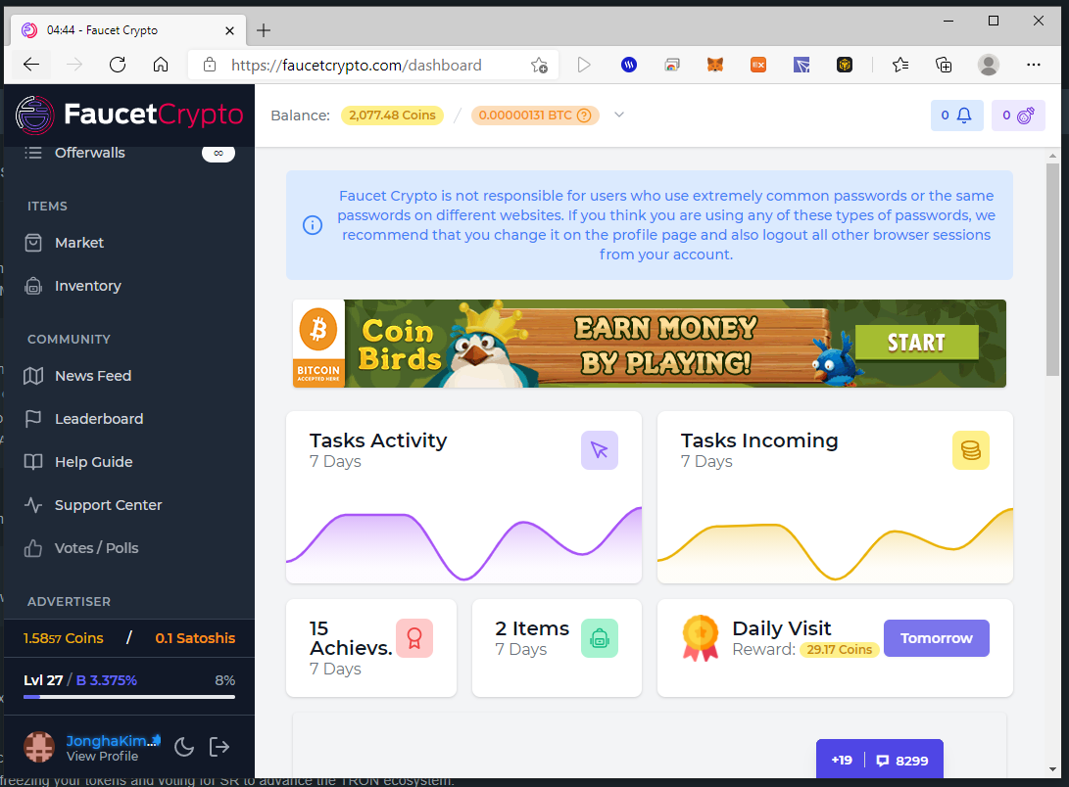This screenshot has width=1069, height=787.
Task: Click the scrollbar down arrow
Action: tap(1052, 769)
